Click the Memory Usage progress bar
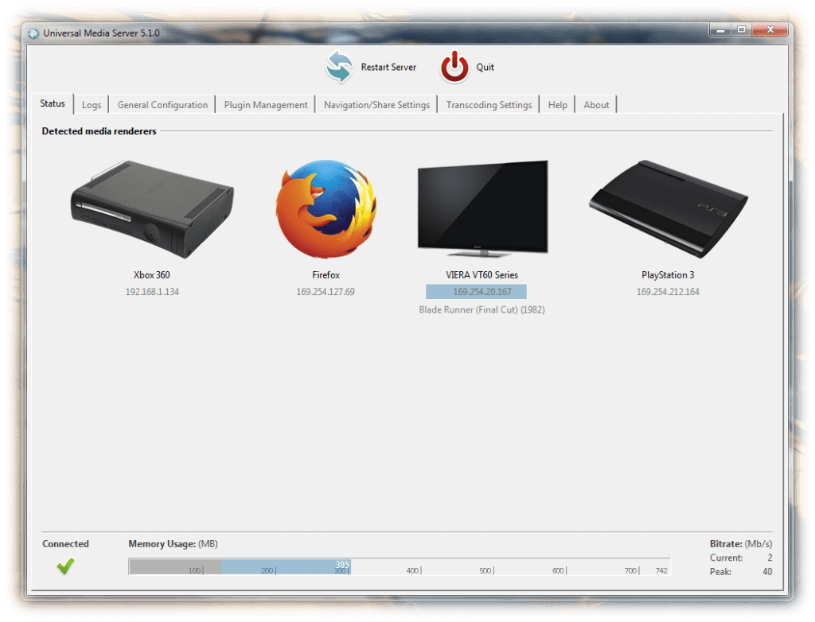Viewport: 815px width, 622px height. pyautogui.click(x=398, y=566)
